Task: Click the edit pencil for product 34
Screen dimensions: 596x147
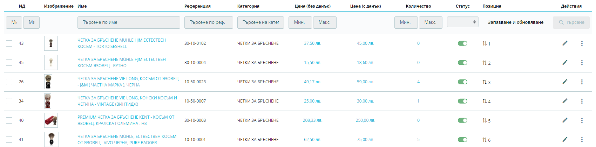Action: [x=565, y=101]
